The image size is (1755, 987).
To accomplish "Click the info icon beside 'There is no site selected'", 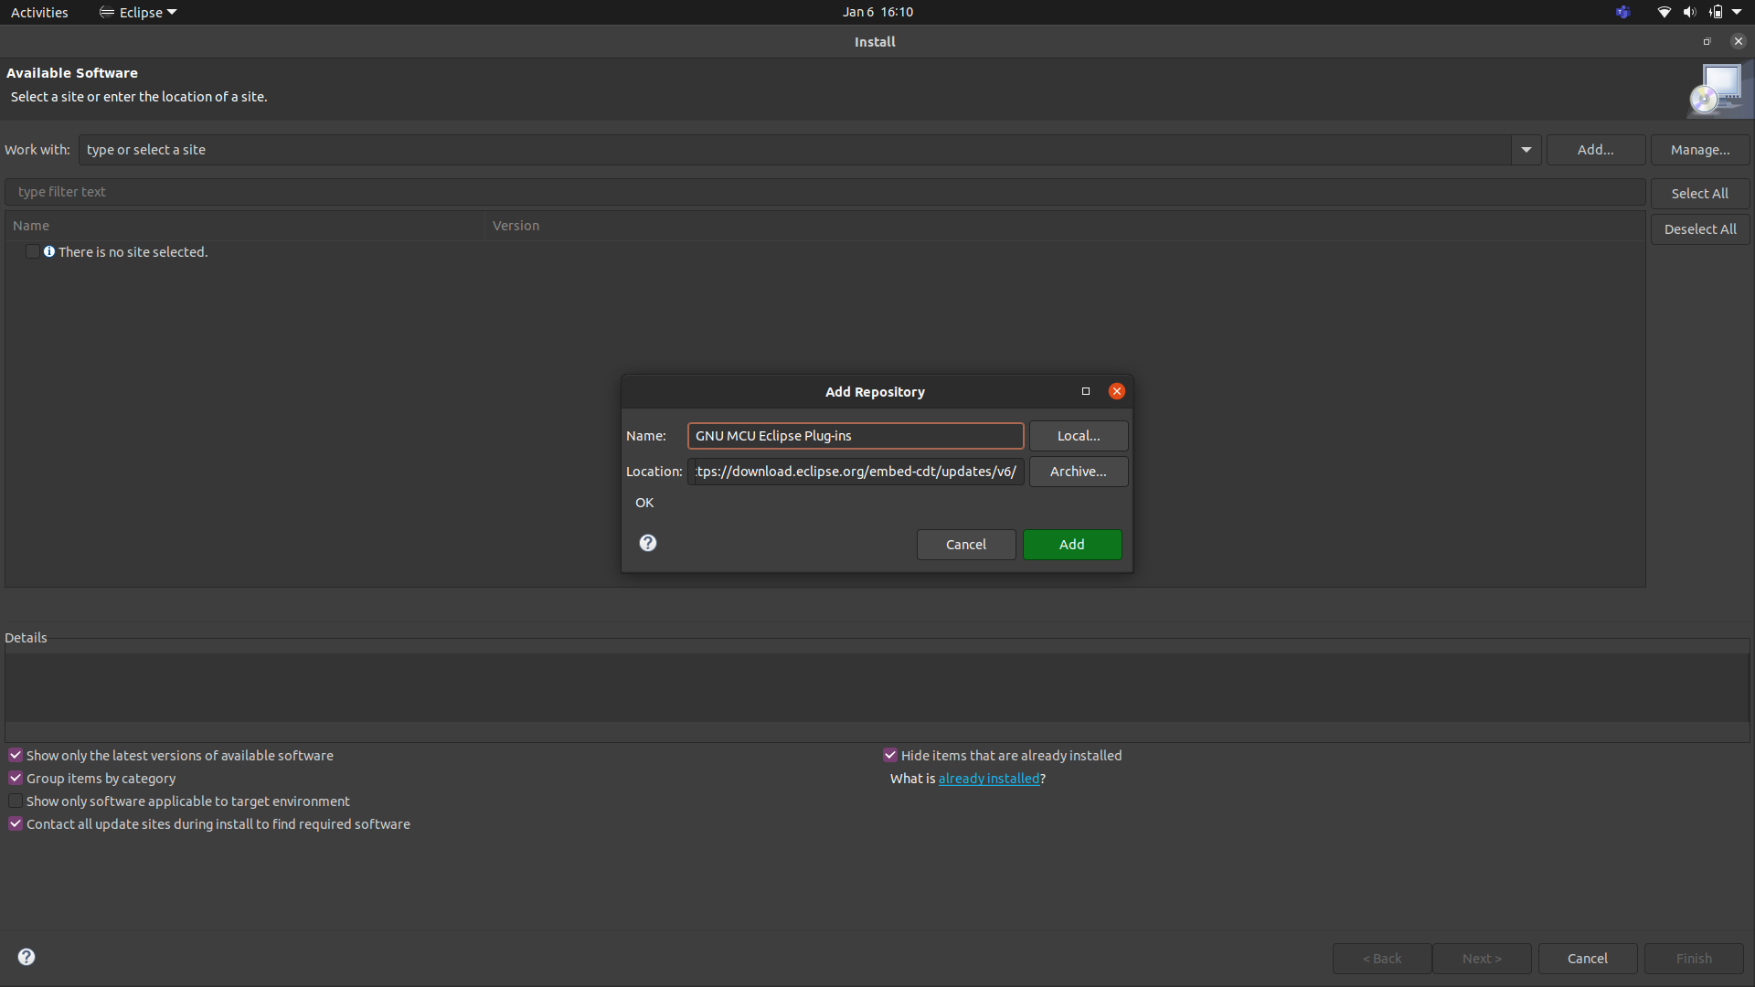I will pos(49,251).
